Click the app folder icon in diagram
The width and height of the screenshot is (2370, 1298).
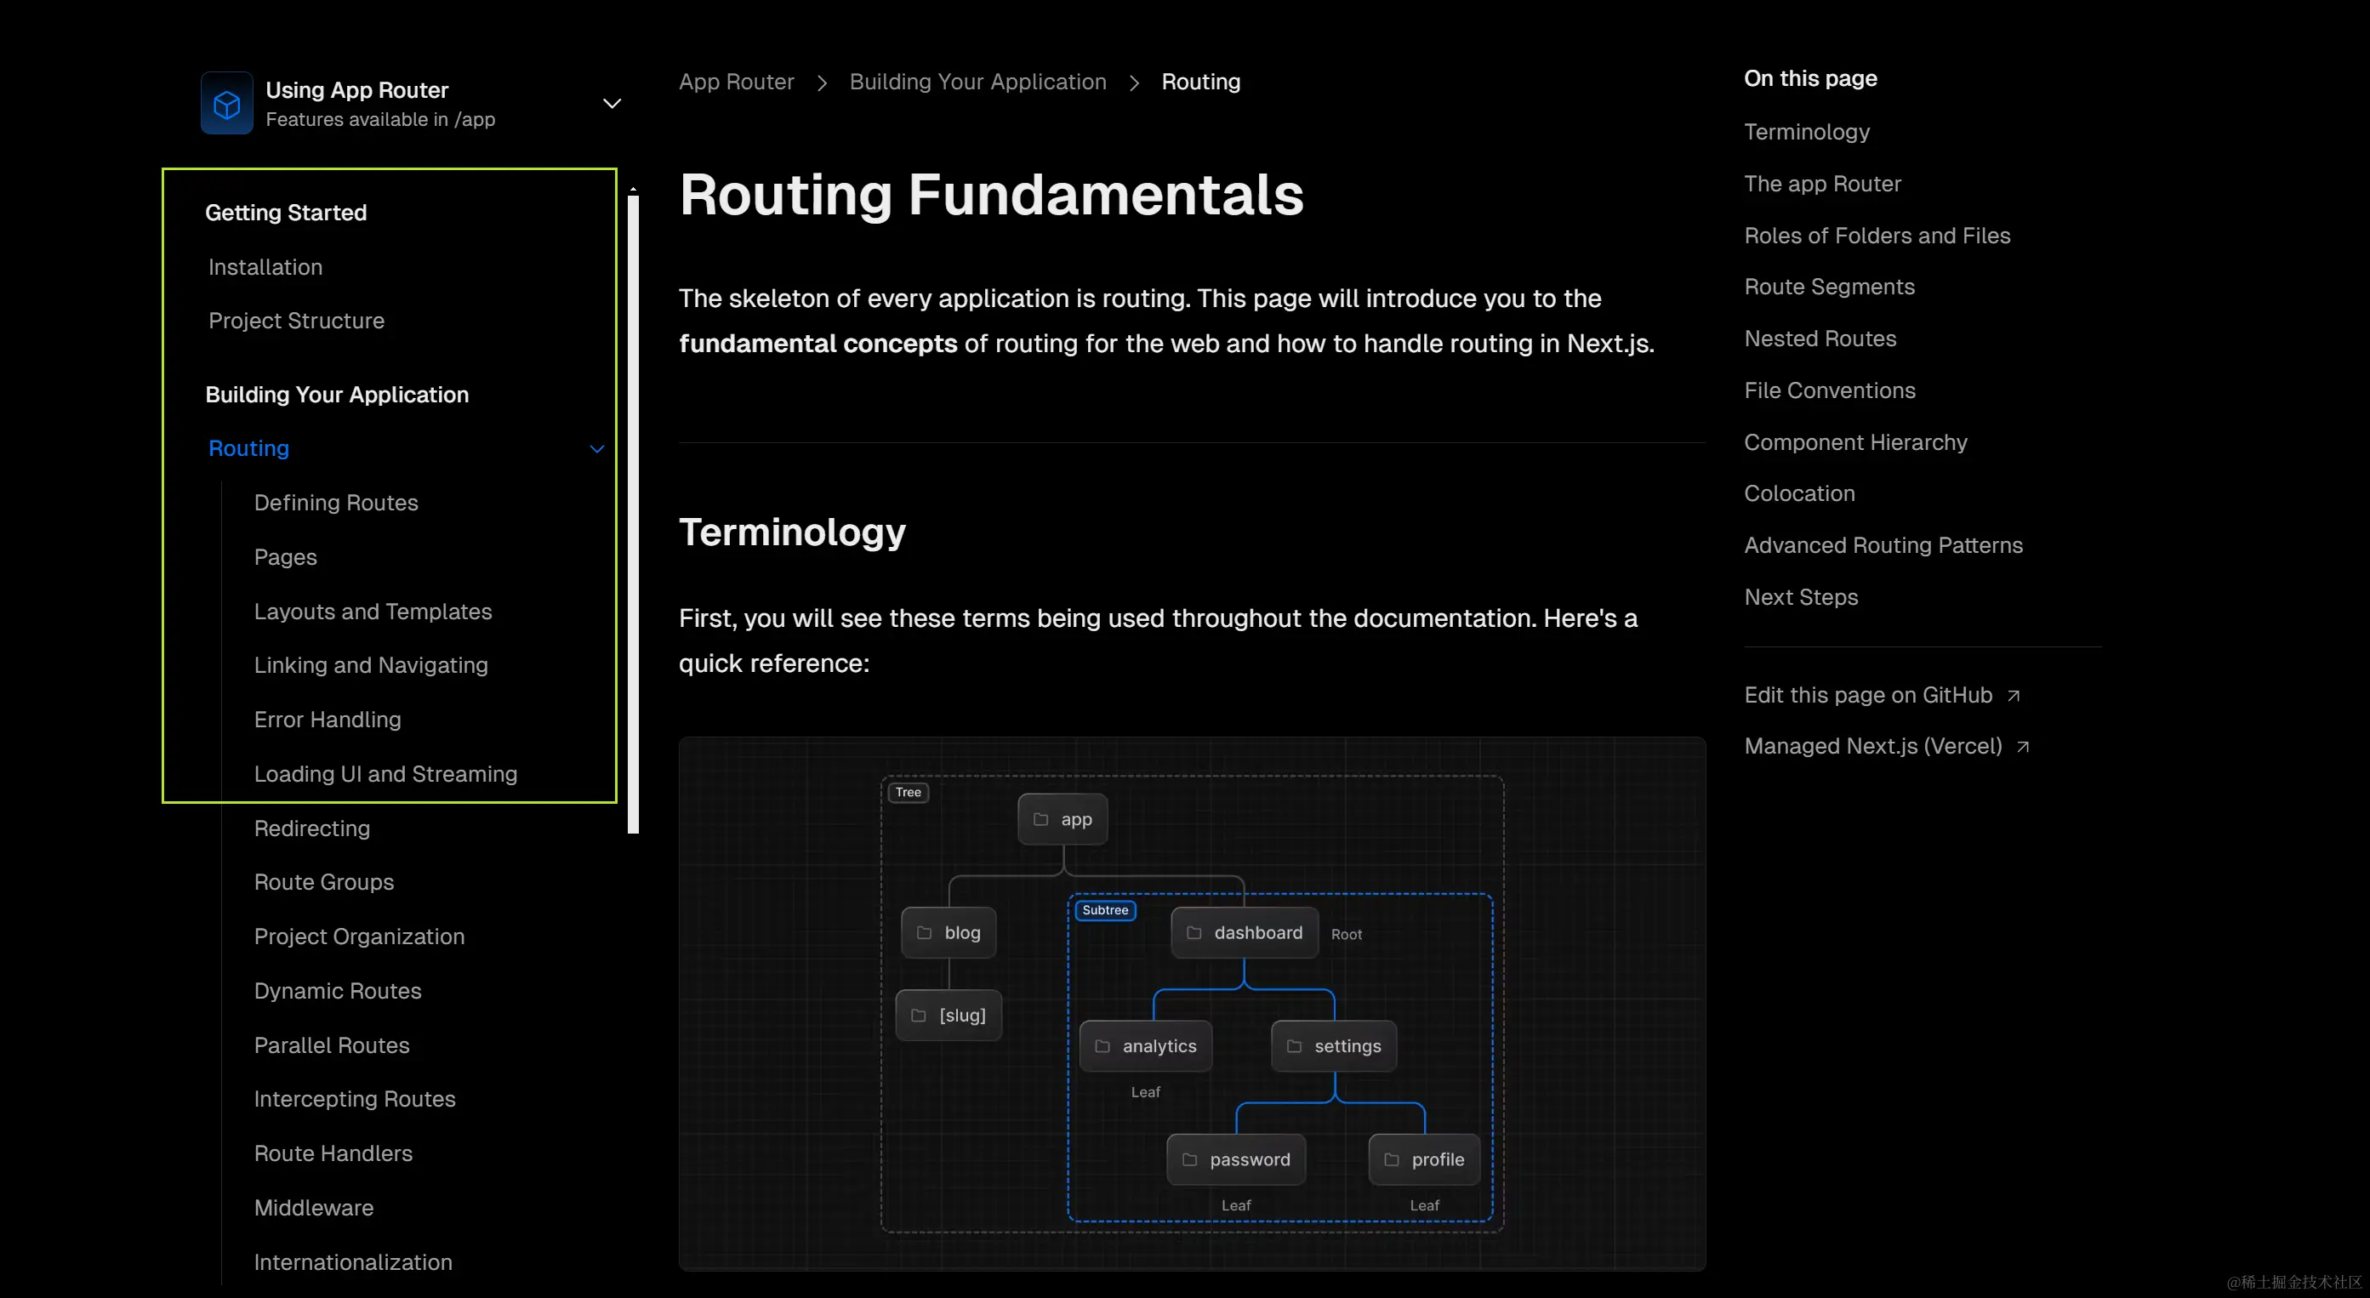point(1040,820)
